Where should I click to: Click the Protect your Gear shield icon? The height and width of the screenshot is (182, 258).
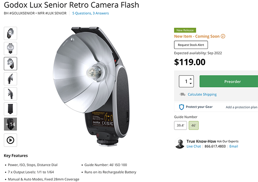pyautogui.click(x=181, y=107)
